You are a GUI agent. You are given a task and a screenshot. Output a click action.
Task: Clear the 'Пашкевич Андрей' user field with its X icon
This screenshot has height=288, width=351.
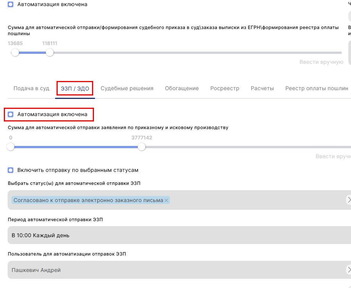(x=349, y=270)
